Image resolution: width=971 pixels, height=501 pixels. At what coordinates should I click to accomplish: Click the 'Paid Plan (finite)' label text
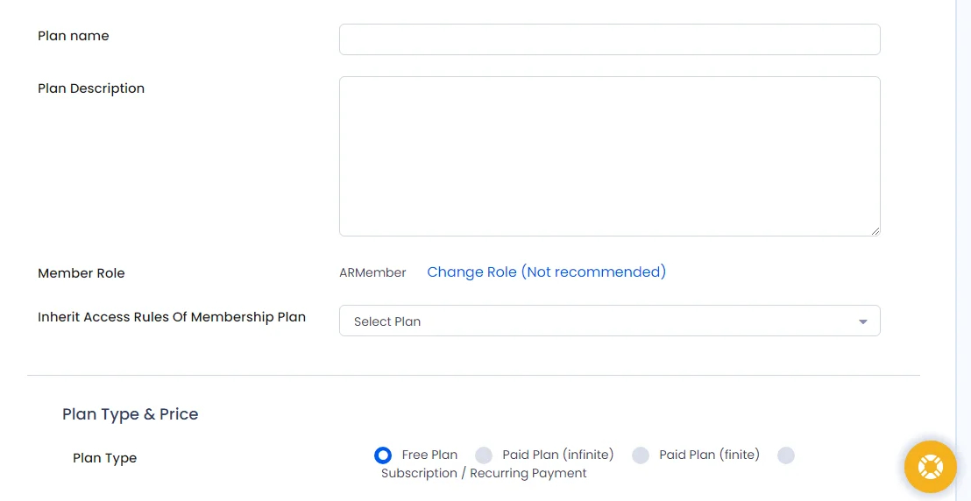tap(709, 455)
